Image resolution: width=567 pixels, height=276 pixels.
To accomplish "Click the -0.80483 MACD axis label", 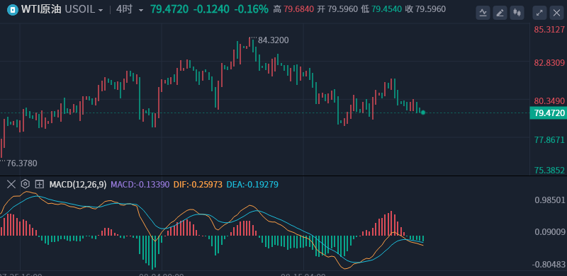I will [549, 265].
